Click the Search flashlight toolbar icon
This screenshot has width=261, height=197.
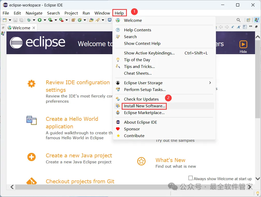coord(98,20)
